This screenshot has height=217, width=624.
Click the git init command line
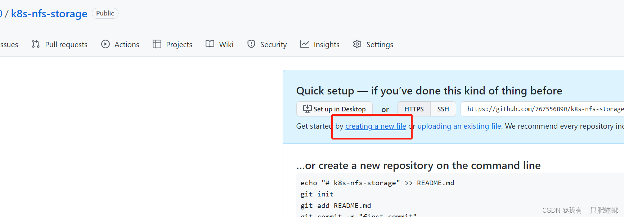coord(317,194)
